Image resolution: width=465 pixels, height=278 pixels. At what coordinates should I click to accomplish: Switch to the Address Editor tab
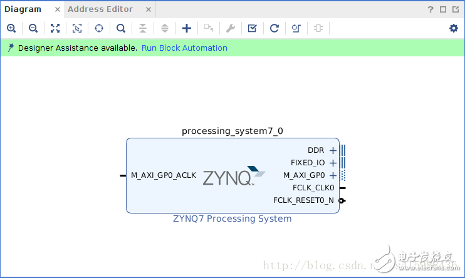[100, 9]
